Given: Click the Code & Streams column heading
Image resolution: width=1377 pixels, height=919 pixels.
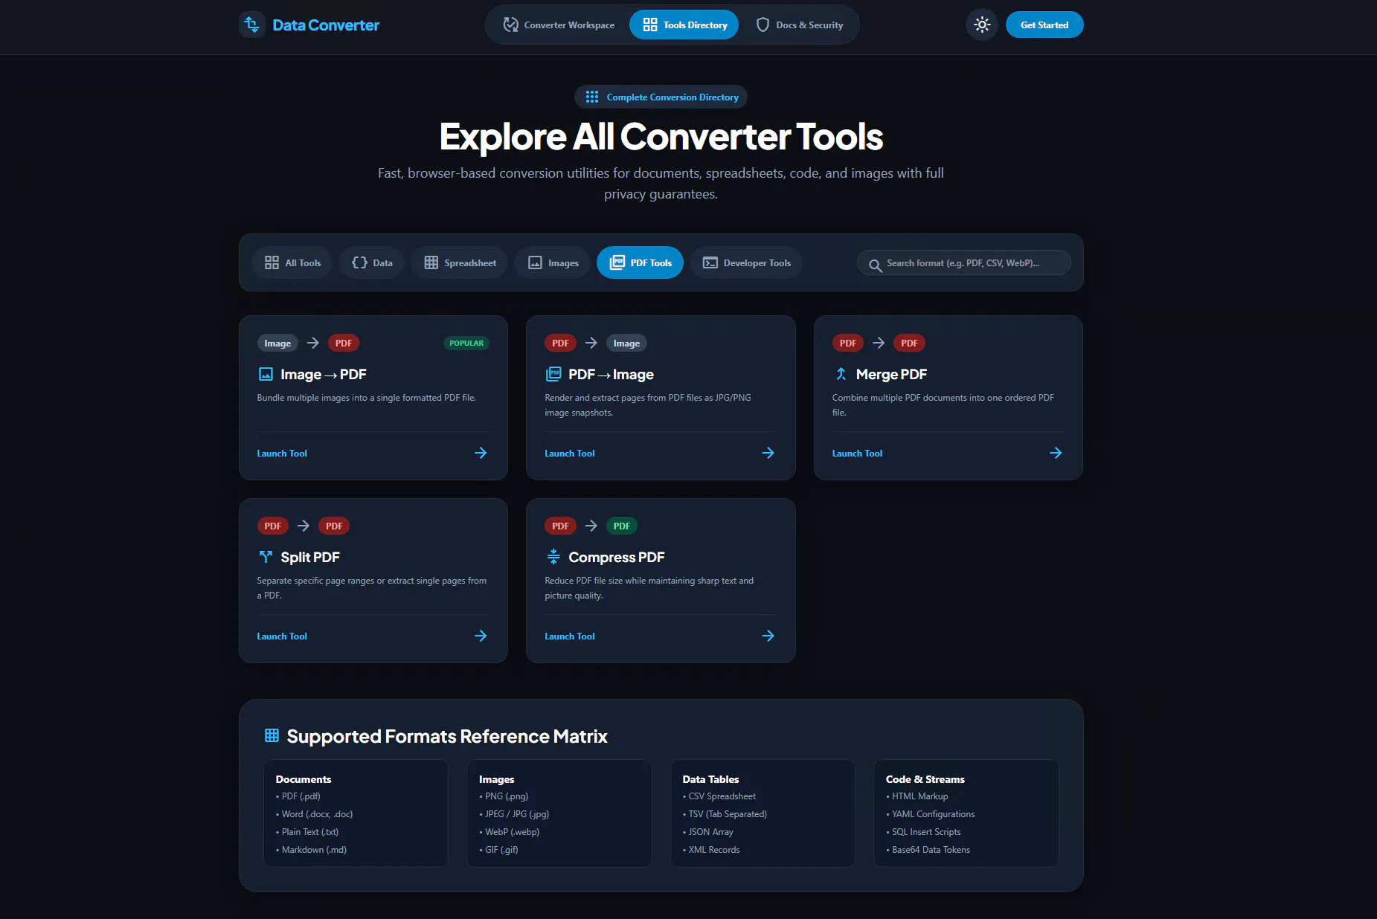Looking at the screenshot, I should [x=925, y=779].
